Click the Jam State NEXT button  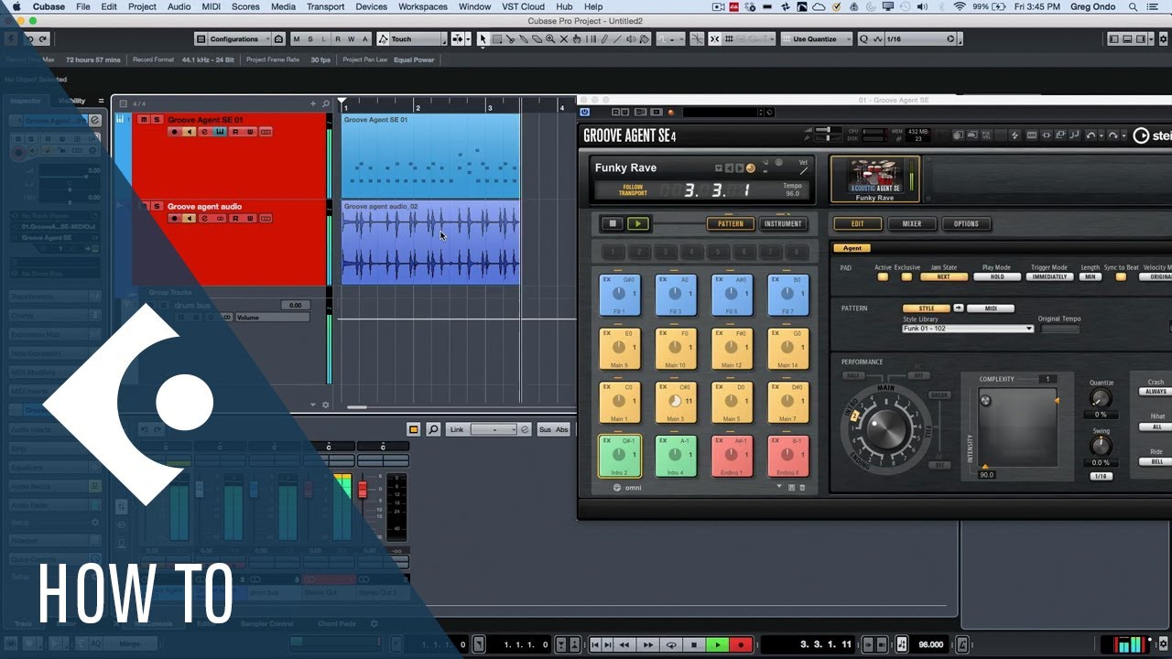[x=943, y=276]
